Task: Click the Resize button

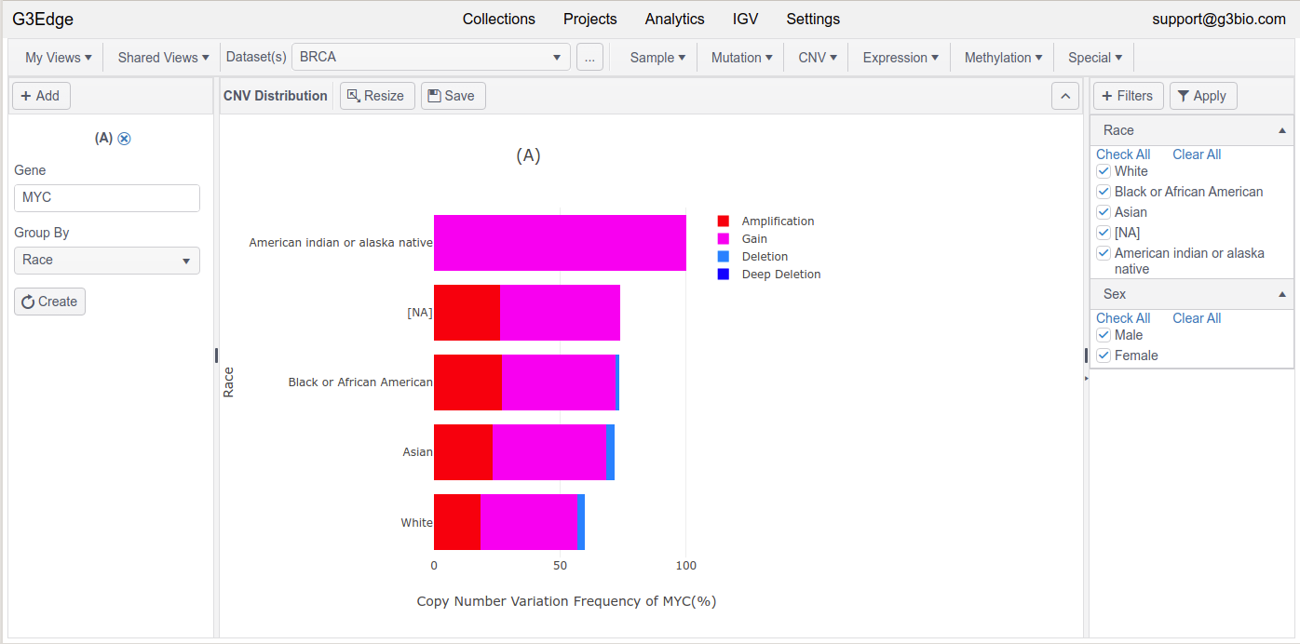Action: click(x=377, y=96)
